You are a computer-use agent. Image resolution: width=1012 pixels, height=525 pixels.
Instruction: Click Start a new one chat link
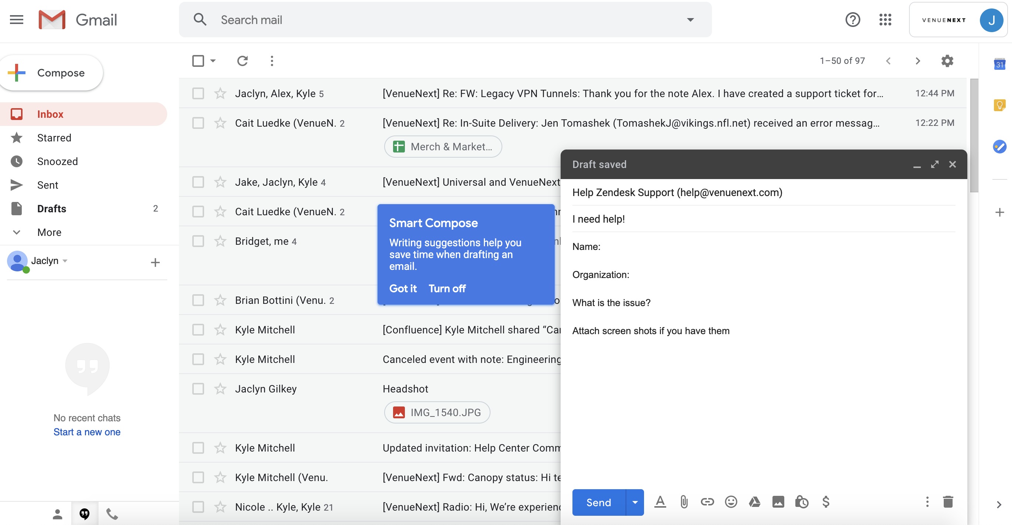pyautogui.click(x=87, y=432)
